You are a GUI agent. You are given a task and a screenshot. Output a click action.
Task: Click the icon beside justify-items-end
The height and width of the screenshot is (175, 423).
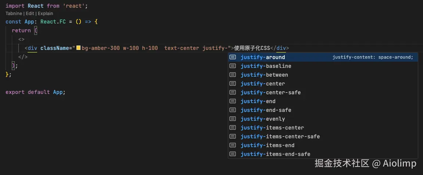pos(233,145)
